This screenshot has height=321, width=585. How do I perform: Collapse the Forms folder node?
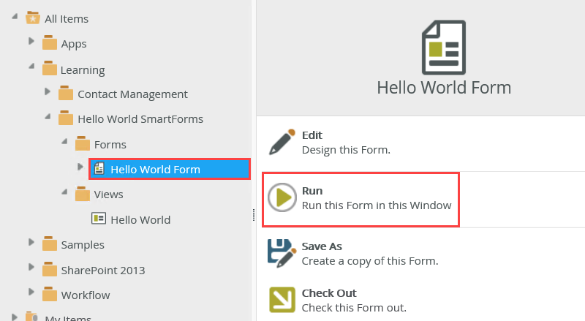[x=64, y=141]
